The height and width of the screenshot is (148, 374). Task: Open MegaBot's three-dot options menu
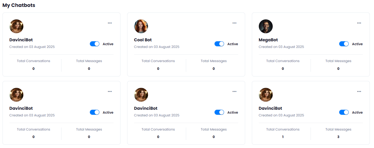tap(359, 23)
